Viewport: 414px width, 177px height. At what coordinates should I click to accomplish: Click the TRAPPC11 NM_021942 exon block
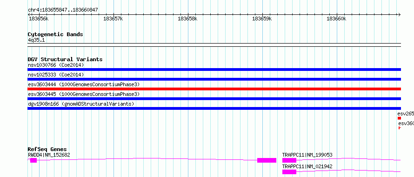[289, 172]
